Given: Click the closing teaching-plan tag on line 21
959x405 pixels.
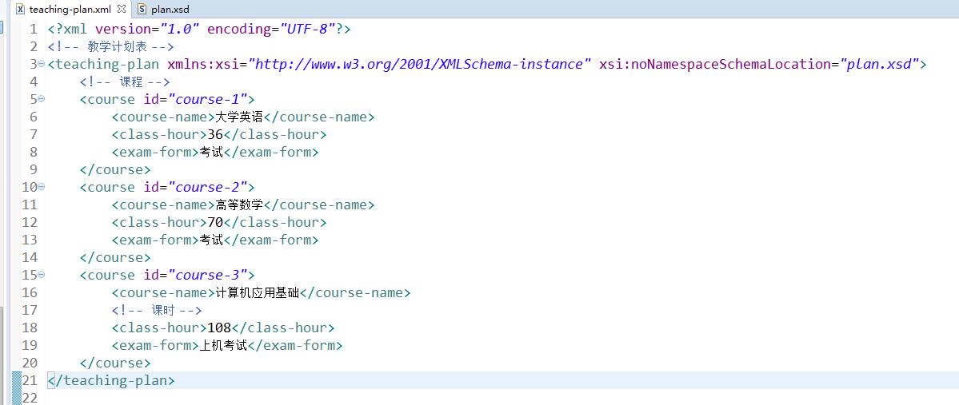Looking at the screenshot, I should pos(110,380).
